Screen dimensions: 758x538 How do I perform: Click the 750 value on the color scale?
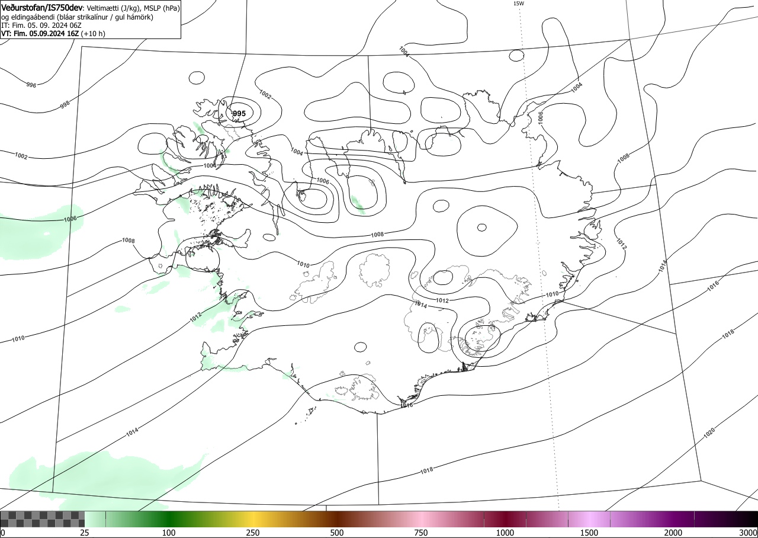421,533
